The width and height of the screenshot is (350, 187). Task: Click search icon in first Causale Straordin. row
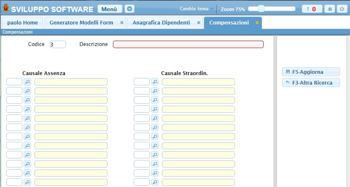155,82
